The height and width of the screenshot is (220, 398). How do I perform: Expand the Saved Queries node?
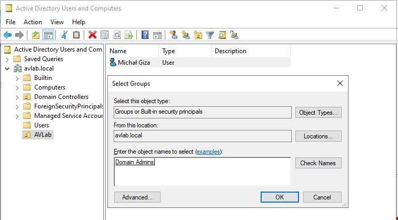point(7,59)
